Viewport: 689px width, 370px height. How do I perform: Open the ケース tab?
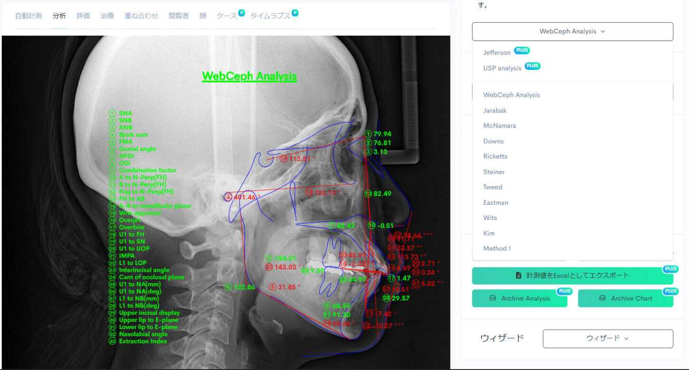[x=227, y=16]
